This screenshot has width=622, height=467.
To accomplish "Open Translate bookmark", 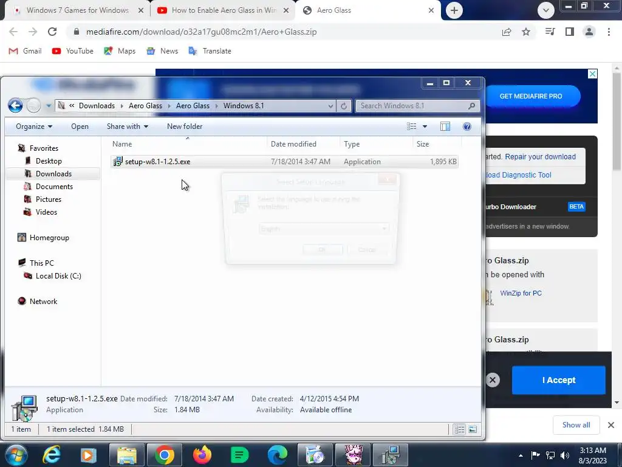I will point(210,51).
